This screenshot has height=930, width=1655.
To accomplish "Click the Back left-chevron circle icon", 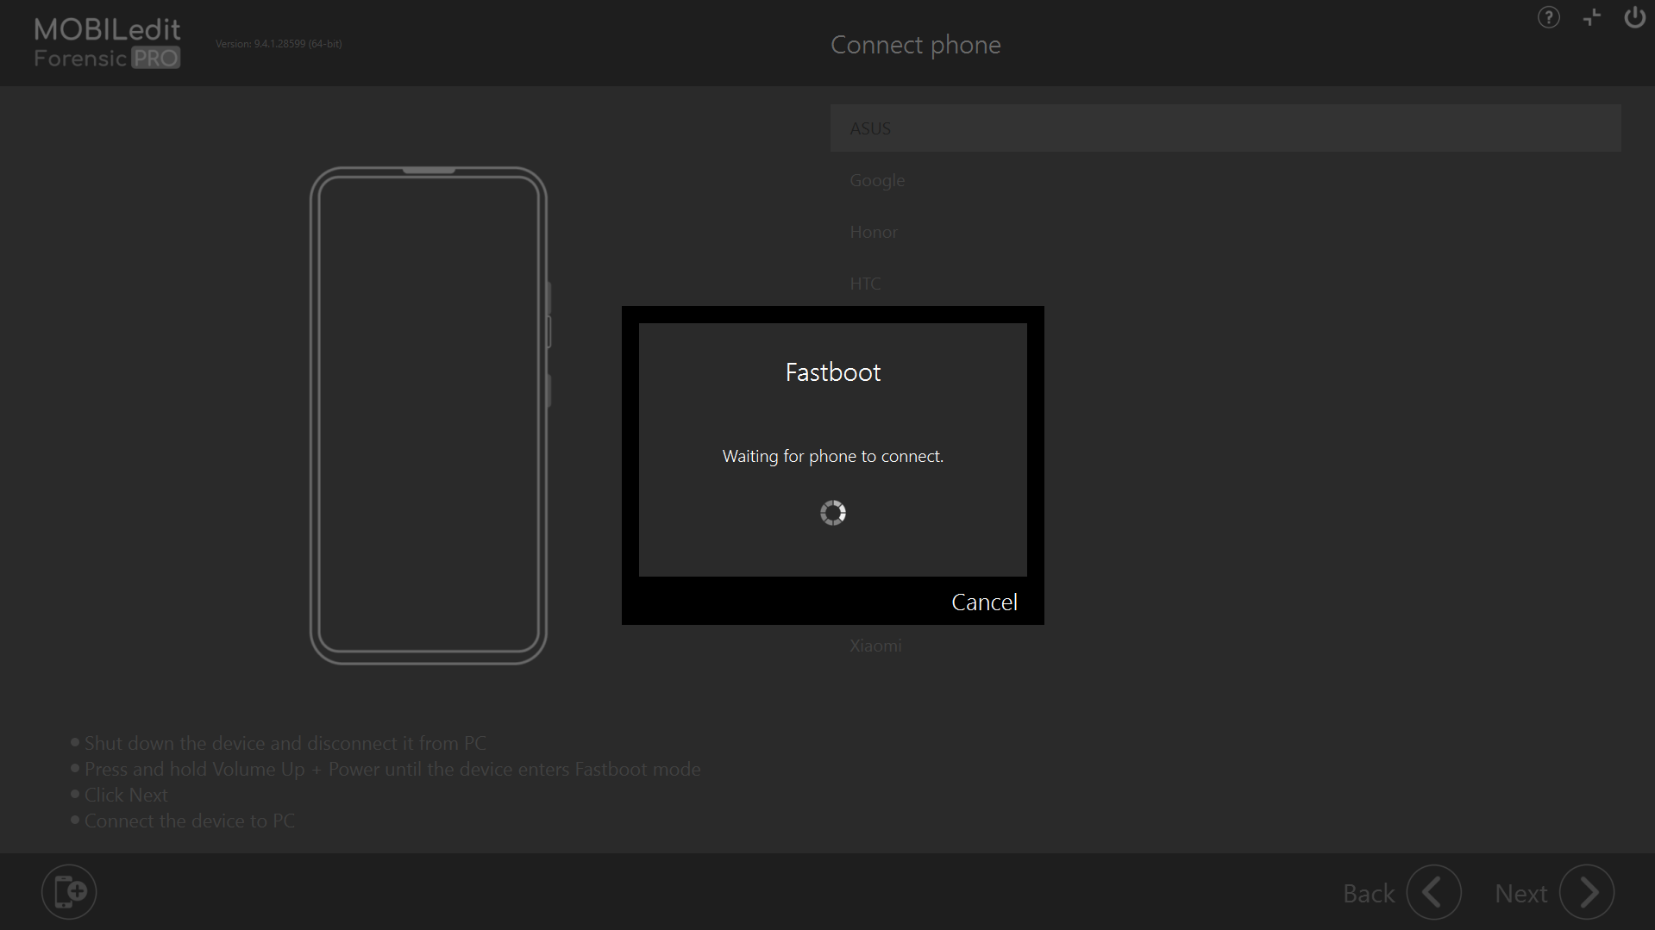I will [x=1433, y=892].
